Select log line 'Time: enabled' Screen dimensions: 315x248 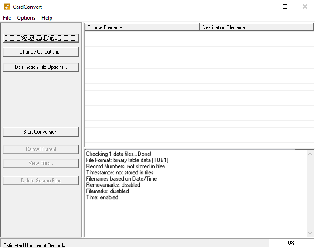tap(102, 198)
